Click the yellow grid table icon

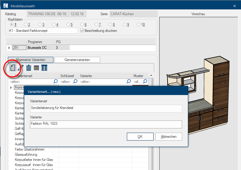coord(36,68)
